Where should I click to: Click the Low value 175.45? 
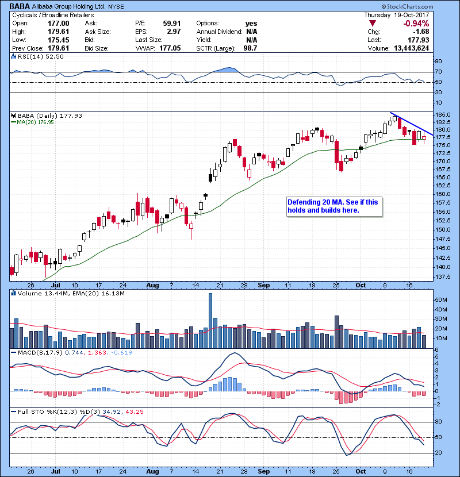[x=59, y=40]
